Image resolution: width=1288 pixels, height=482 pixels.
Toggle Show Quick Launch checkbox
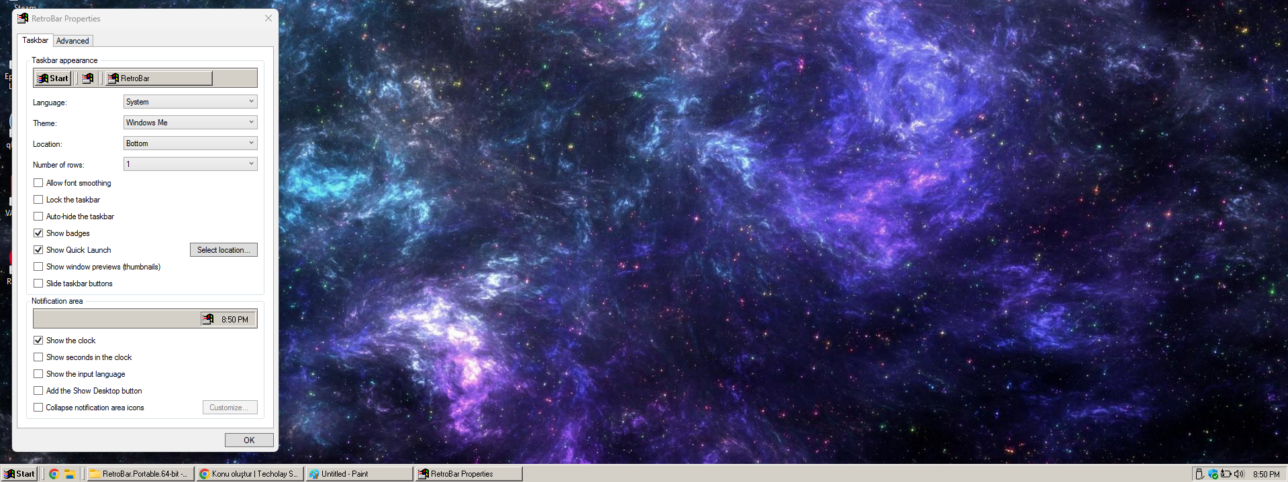(x=38, y=250)
